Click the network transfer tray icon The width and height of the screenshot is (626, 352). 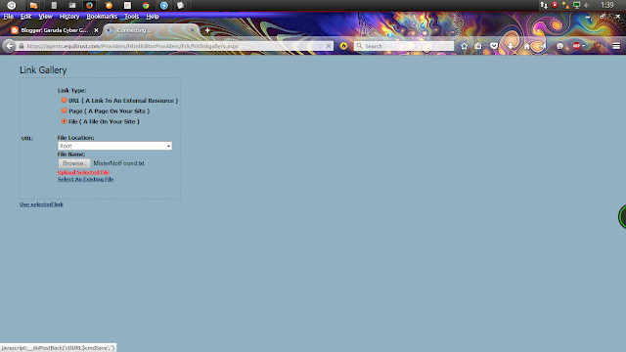pyautogui.click(x=544, y=5)
